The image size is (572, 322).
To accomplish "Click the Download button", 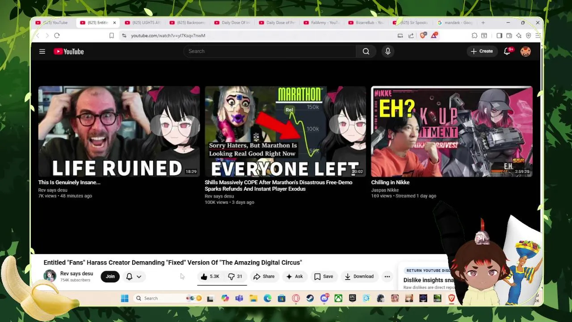I will pos(359,276).
